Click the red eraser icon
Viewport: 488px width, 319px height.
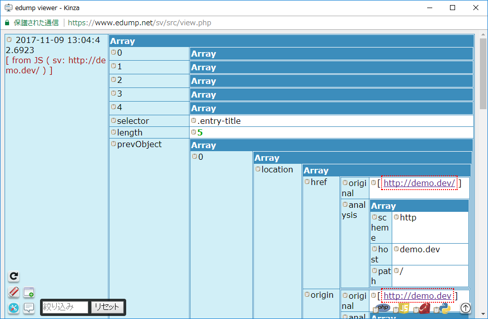(x=14, y=292)
